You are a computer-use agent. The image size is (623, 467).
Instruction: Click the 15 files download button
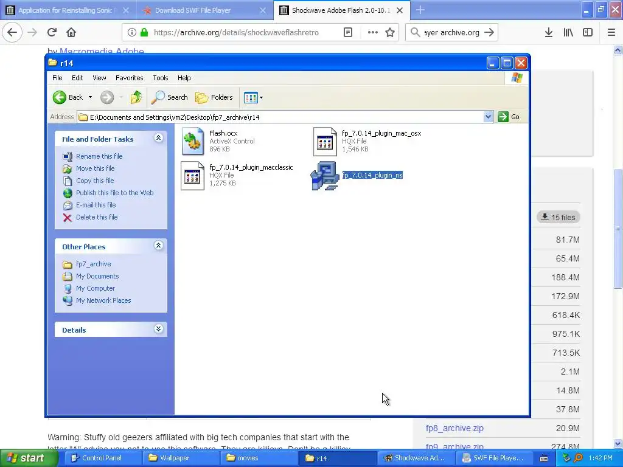(559, 217)
